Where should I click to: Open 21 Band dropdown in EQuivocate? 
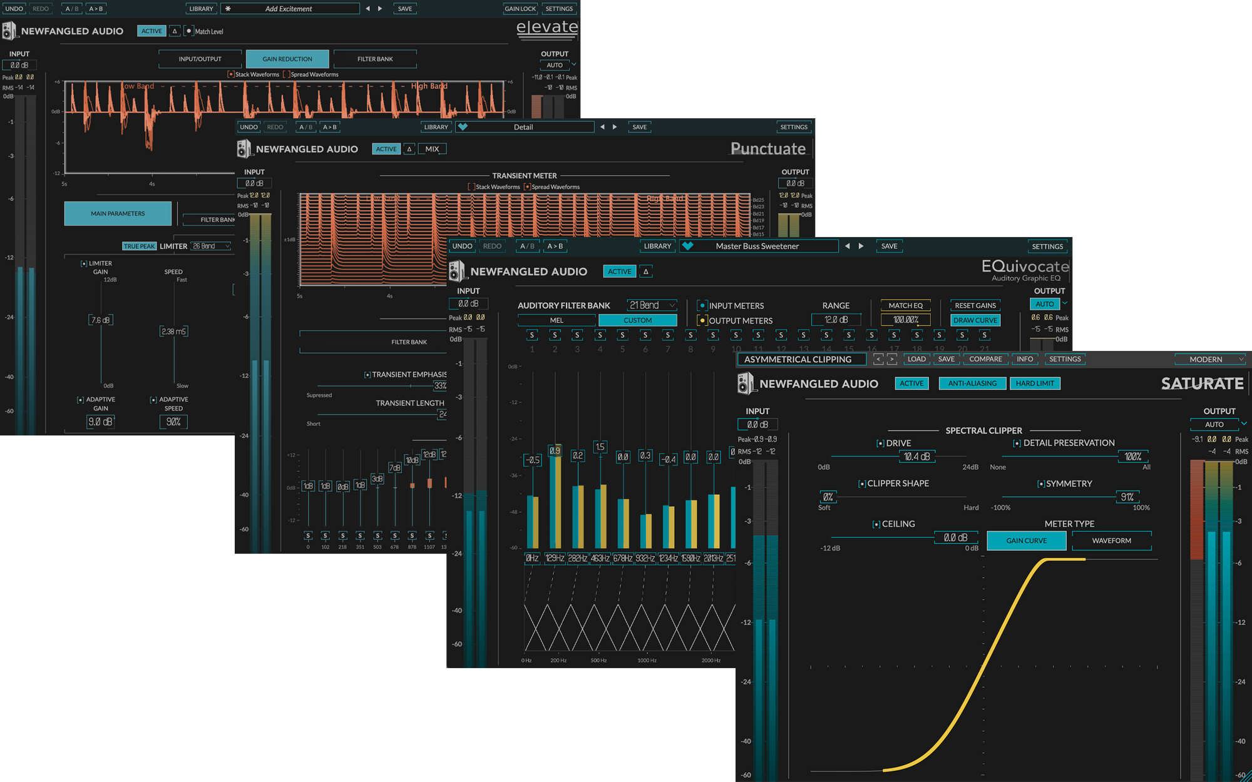652,305
